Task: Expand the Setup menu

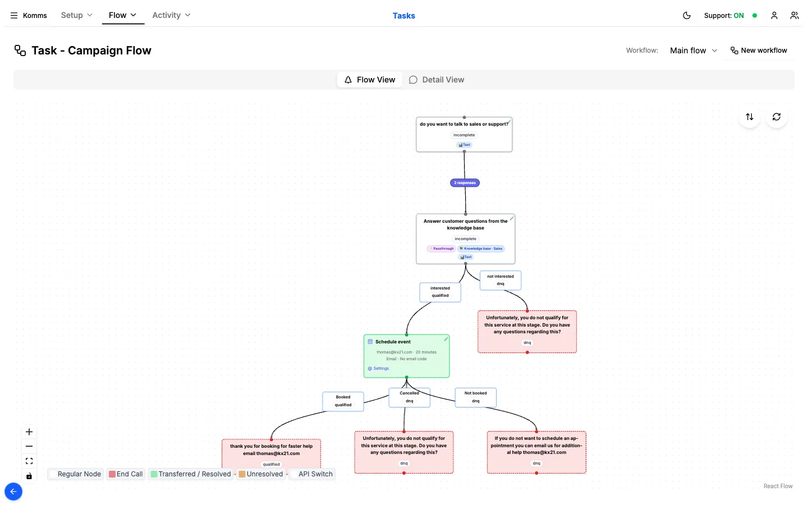Action: (x=77, y=15)
